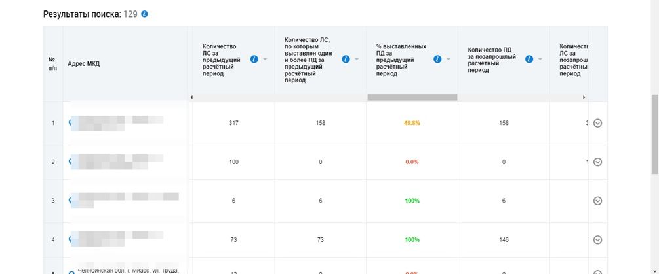Open sort dropdown for 'Количество ПД за позапрошлый'
Viewport: 659px width, 274px height.
(x=540, y=60)
